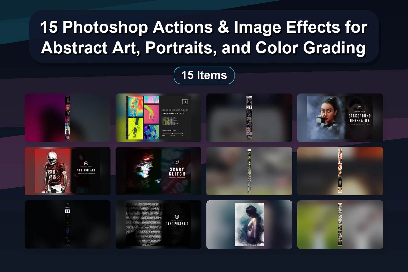408x272 pixels.
Task: Click the 'TEXT PORTRAIT' label
Action: pos(177,223)
